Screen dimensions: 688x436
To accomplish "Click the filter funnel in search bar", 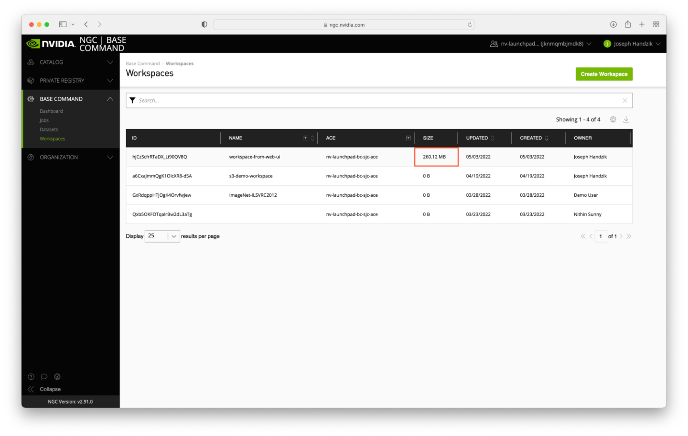I will click(132, 100).
